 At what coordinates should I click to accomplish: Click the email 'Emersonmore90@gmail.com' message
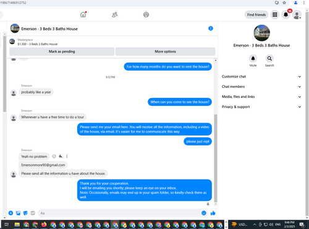[x=43, y=165]
